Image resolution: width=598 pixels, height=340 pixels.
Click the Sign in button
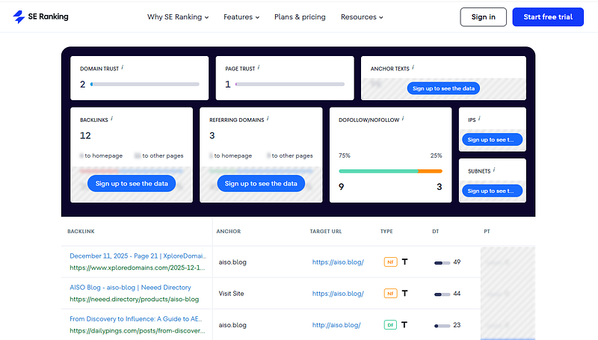(483, 16)
